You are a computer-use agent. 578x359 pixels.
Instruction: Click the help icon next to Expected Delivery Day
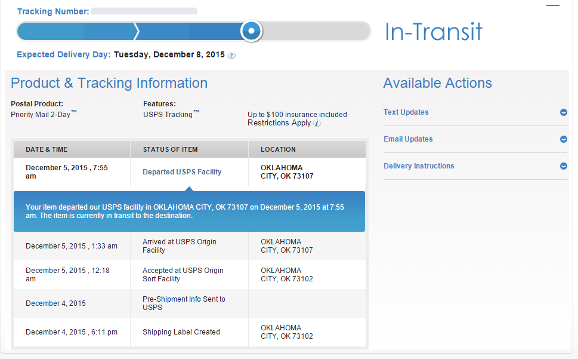[x=231, y=56]
